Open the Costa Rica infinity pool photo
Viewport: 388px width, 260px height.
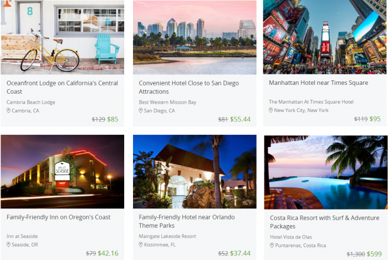pos(326,172)
